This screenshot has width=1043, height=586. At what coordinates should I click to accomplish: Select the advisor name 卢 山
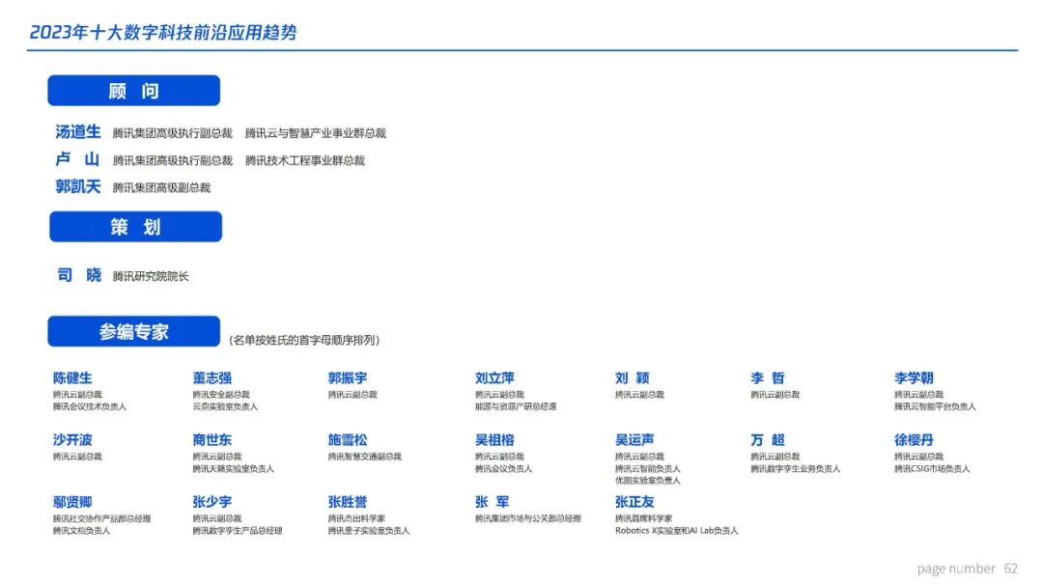pos(78,159)
